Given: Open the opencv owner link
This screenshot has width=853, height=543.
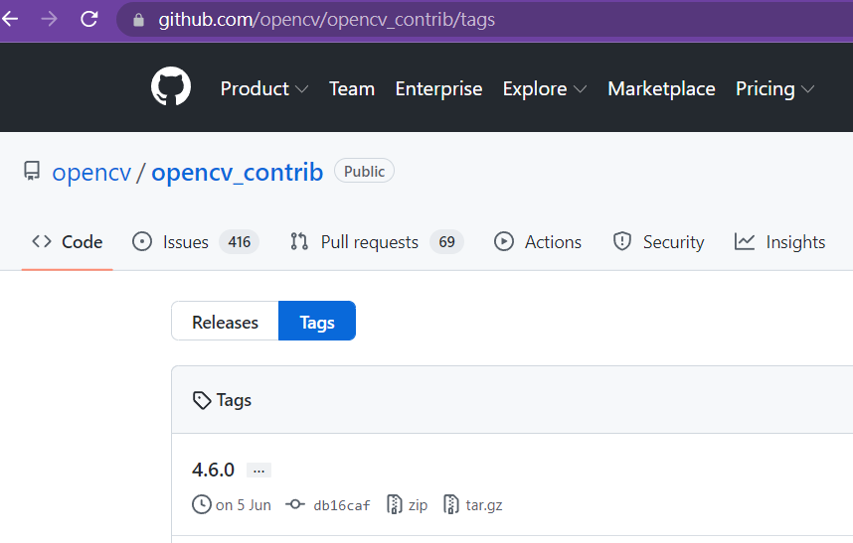Looking at the screenshot, I should click(91, 173).
